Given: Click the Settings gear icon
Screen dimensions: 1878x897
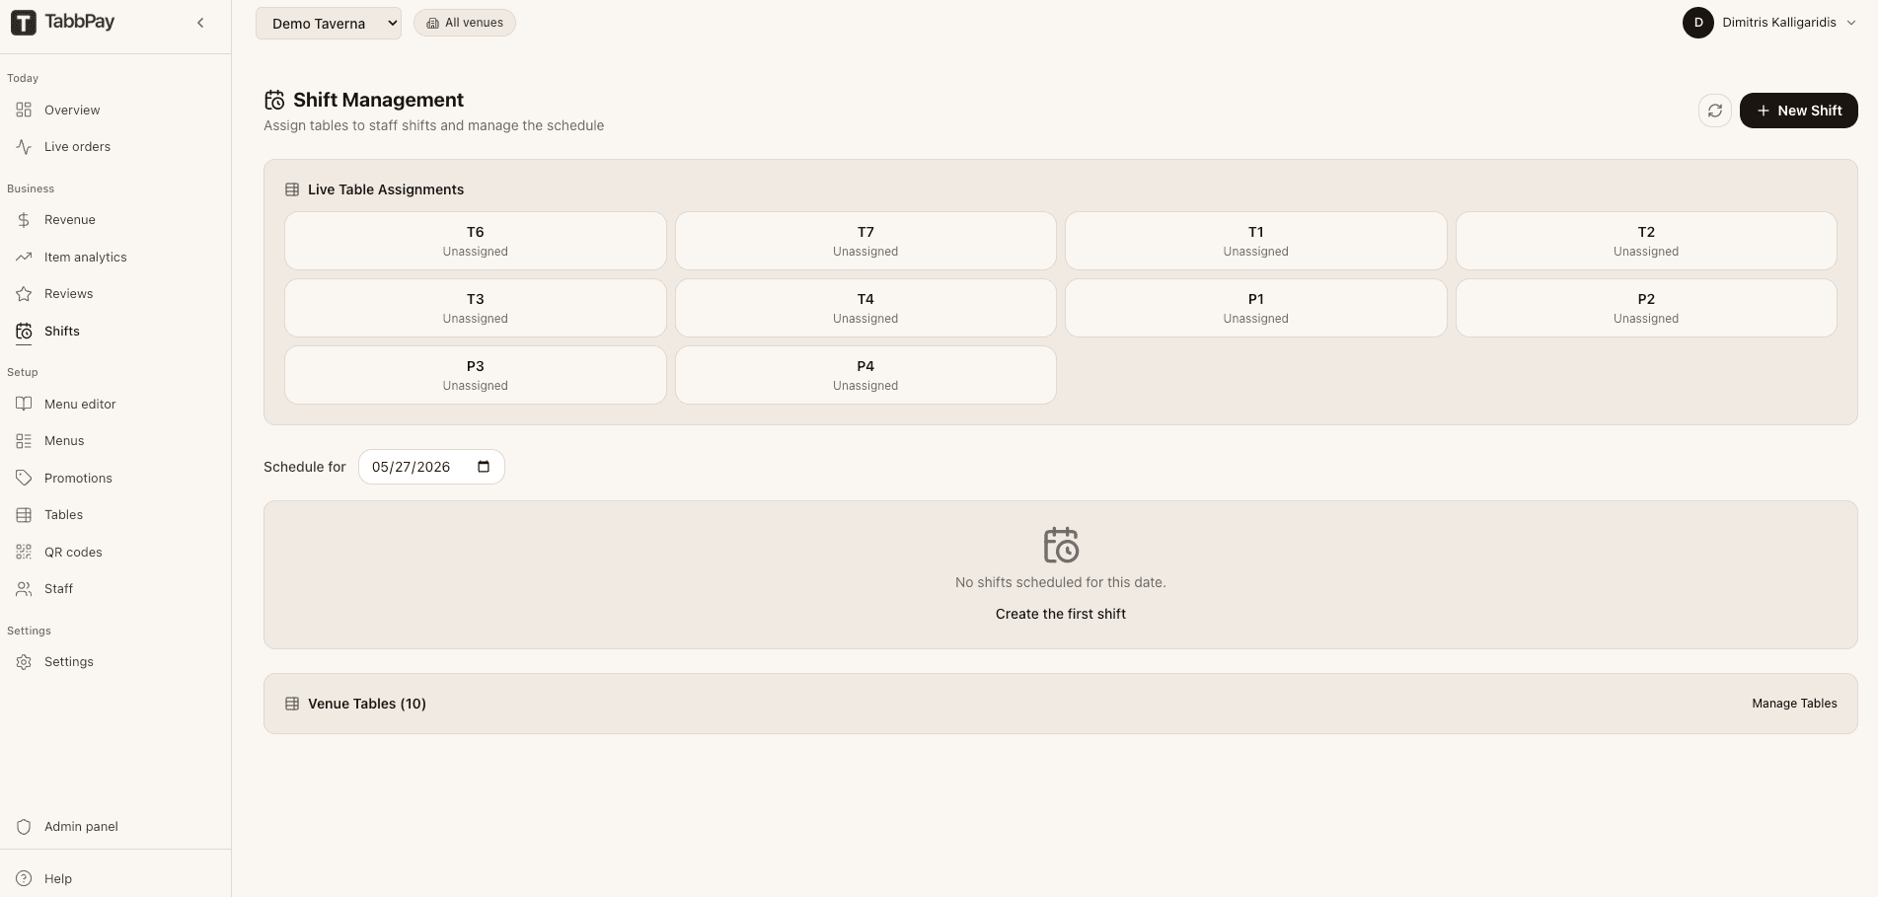Looking at the screenshot, I should [24, 662].
